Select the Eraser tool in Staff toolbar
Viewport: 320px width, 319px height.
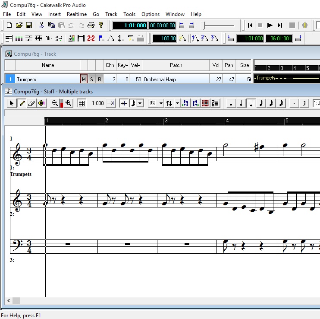[31, 103]
